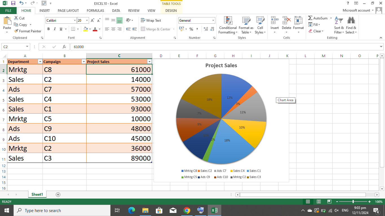
Task: Open the font size dropdown showing 20
Action: [x=87, y=21]
